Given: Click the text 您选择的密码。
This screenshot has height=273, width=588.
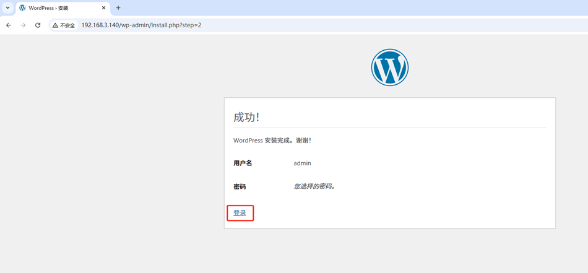Looking at the screenshot, I should pos(314,186).
